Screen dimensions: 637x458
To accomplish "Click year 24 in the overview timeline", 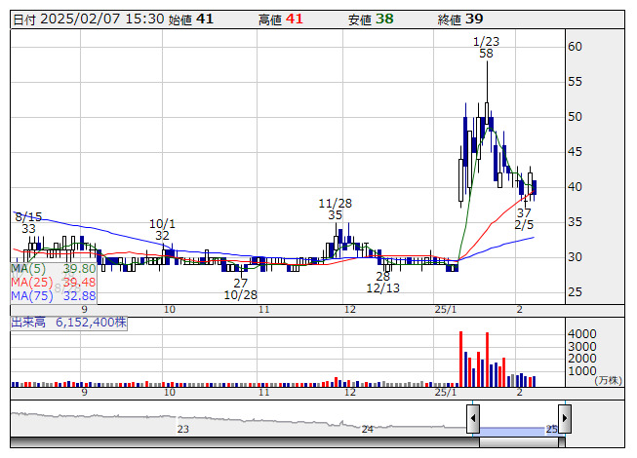I will tap(367, 429).
